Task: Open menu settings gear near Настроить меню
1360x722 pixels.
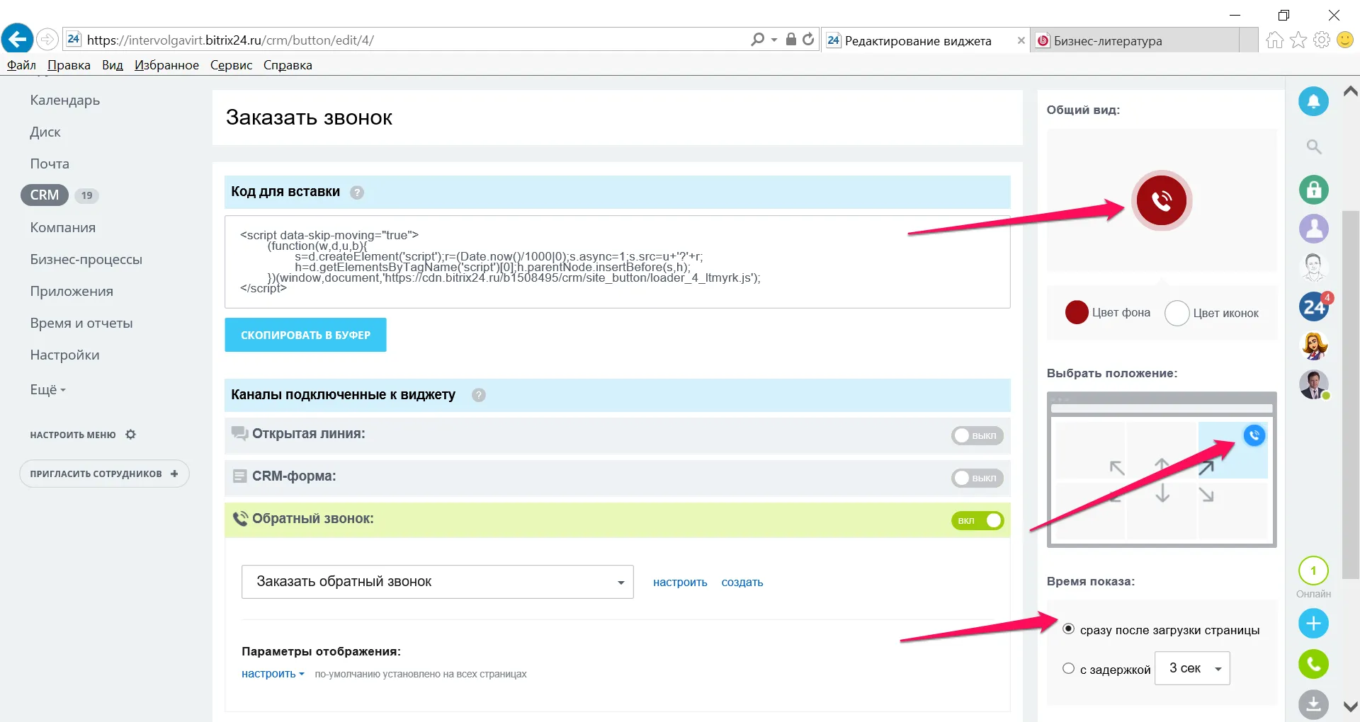Action: pyautogui.click(x=130, y=435)
